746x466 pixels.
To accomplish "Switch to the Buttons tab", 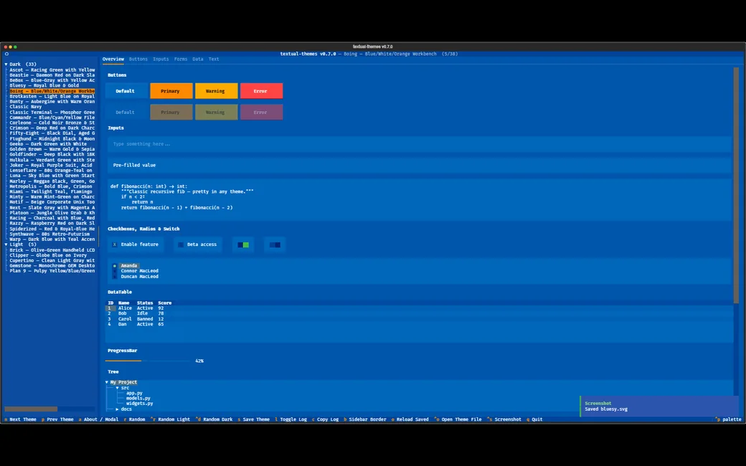I will pos(138,59).
